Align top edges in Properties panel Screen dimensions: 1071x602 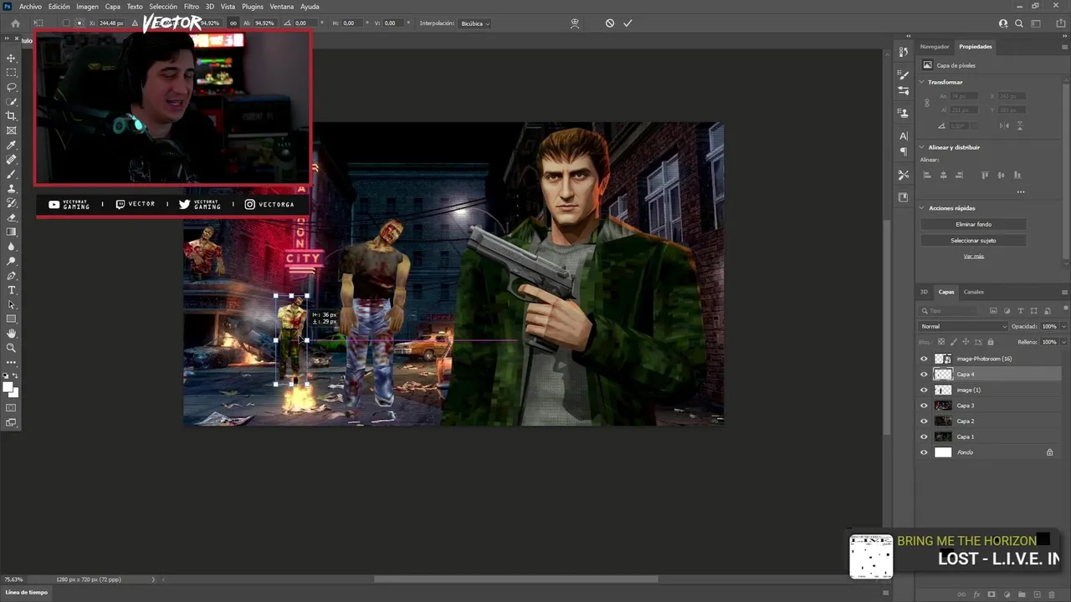coord(985,175)
